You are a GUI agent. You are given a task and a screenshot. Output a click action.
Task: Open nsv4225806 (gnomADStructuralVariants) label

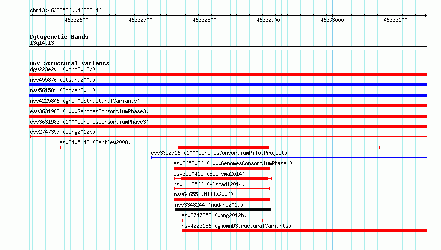(x=85, y=101)
